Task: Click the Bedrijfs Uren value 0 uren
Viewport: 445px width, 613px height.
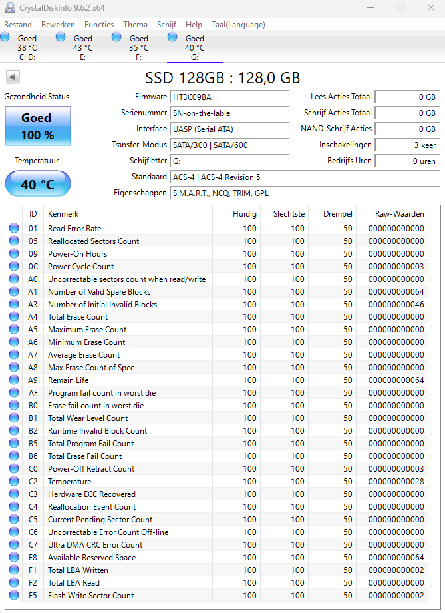Action: point(408,161)
